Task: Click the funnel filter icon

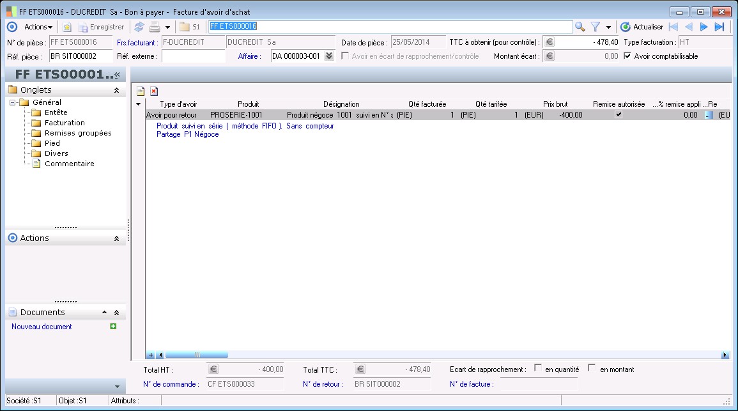Action: tap(595, 27)
